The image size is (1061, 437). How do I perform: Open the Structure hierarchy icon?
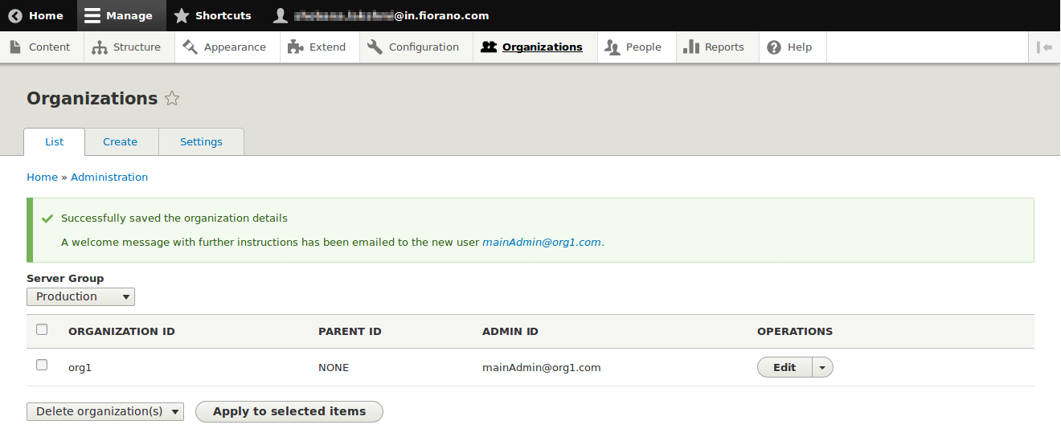100,47
